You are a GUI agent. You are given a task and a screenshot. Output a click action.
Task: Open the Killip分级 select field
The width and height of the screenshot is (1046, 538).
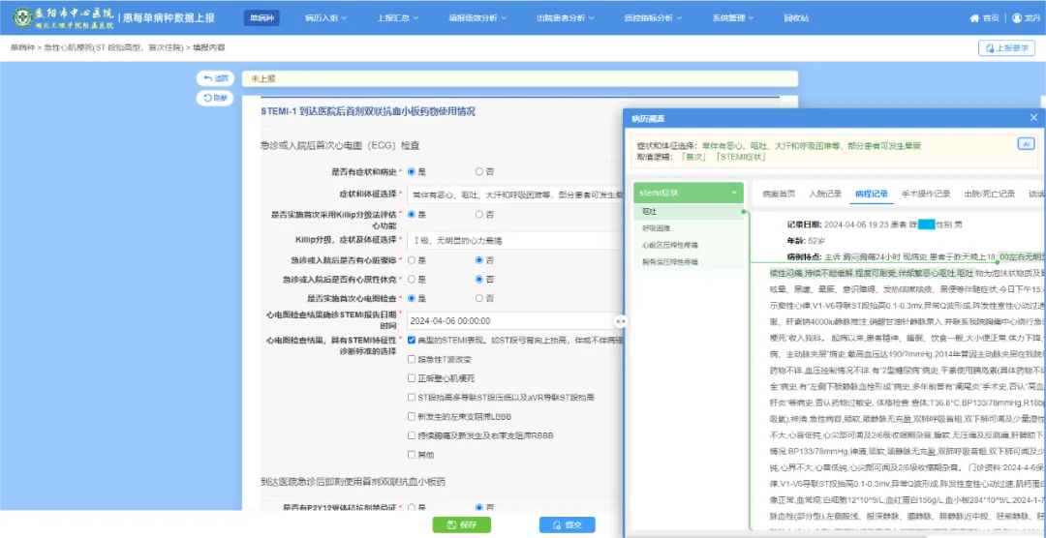coord(515,241)
